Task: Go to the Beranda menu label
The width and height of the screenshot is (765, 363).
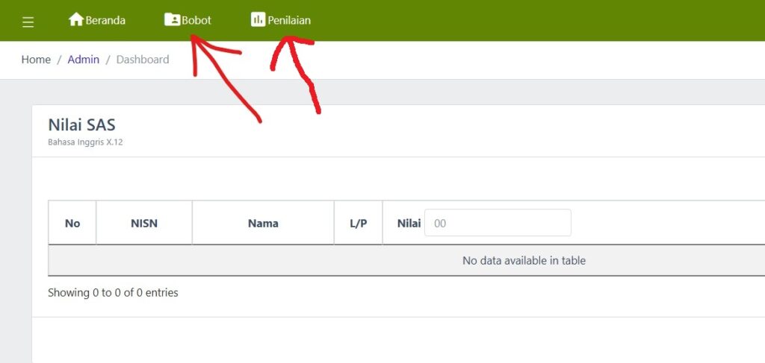Action: [105, 21]
